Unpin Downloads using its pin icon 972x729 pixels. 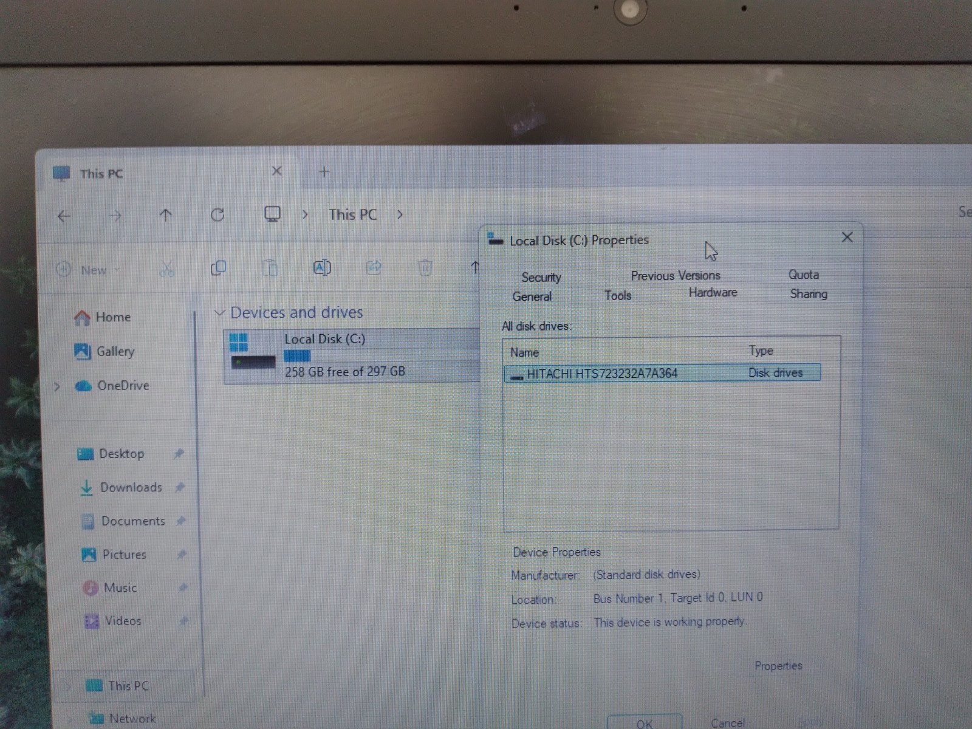[180, 487]
